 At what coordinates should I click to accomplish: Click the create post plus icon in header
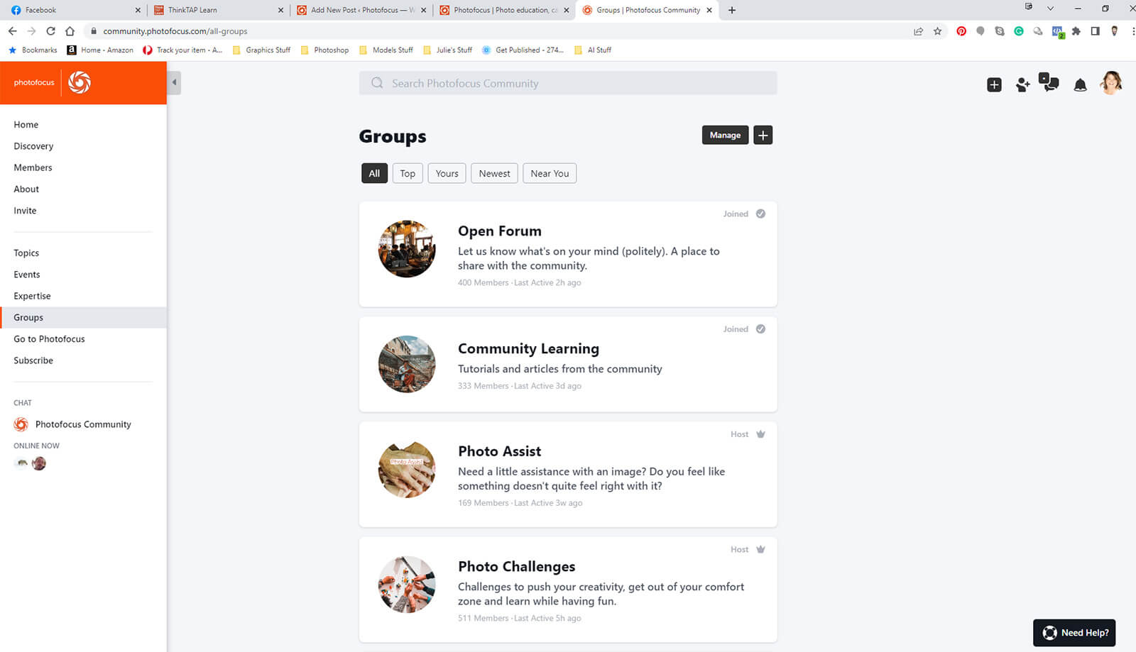pyautogui.click(x=994, y=85)
